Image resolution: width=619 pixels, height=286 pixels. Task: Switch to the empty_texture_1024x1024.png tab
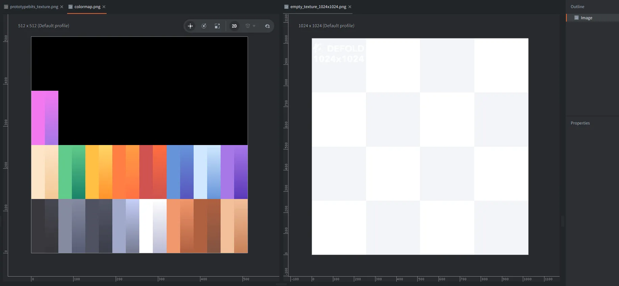318,7
